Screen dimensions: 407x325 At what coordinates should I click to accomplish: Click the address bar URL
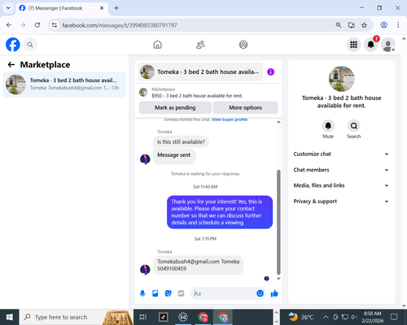click(x=120, y=25)
